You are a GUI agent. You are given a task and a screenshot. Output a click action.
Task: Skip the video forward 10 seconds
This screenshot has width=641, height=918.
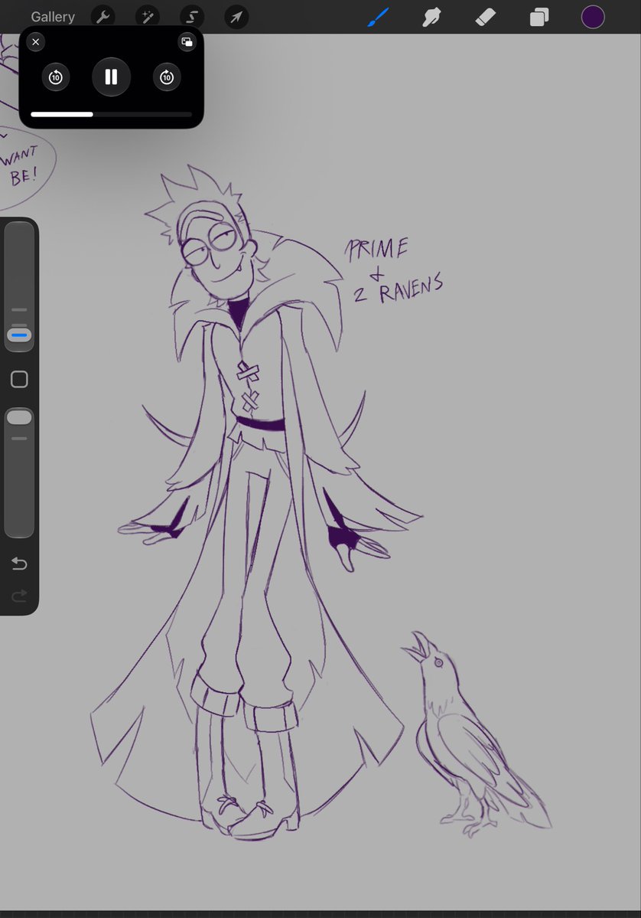[x=167, y=77]
